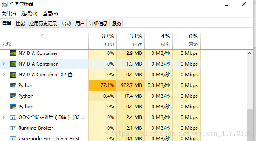
Task: Click the Python icon using 0% CPU
Action: [13, 107]
